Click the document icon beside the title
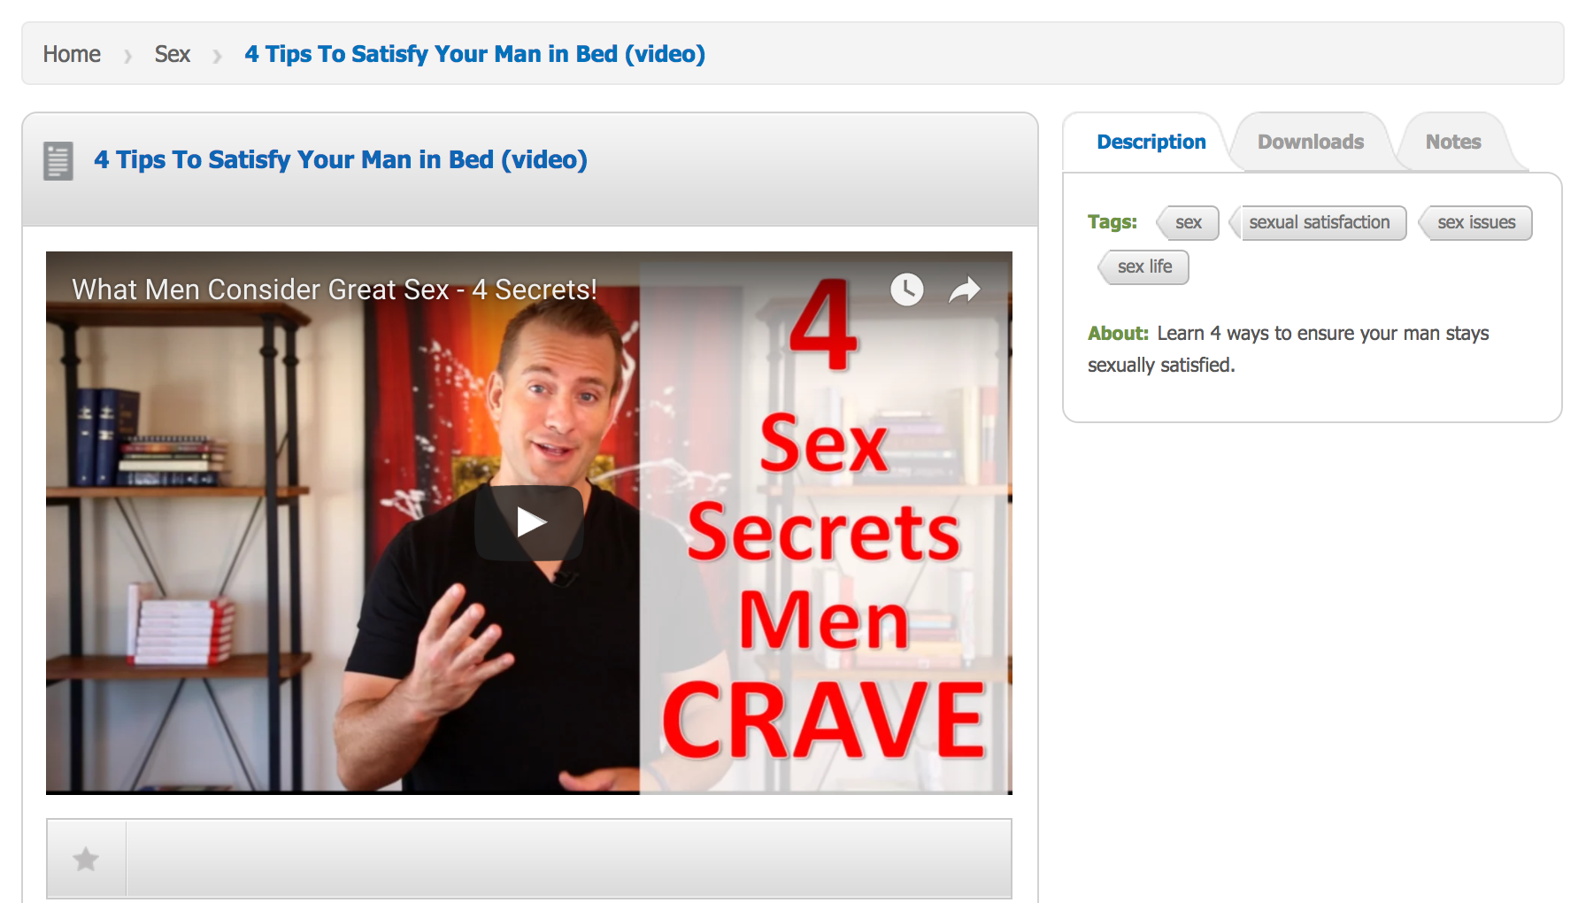1586x903 pixels. coord(58,161)
